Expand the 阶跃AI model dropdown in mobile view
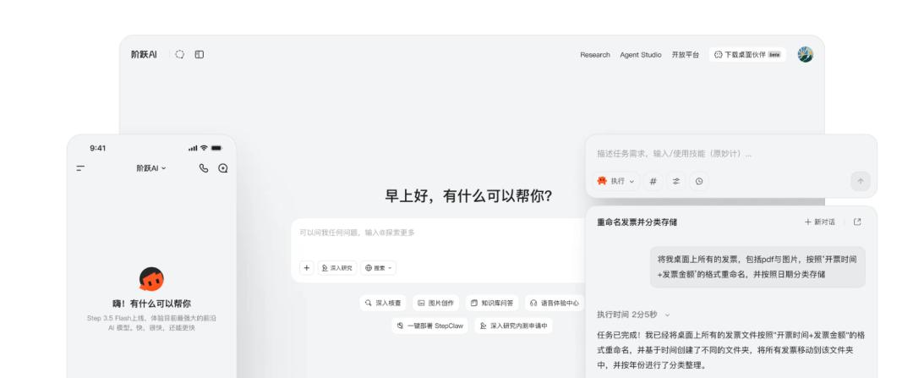The height and width of the screenshot is (378, 913). click(151, 168)
